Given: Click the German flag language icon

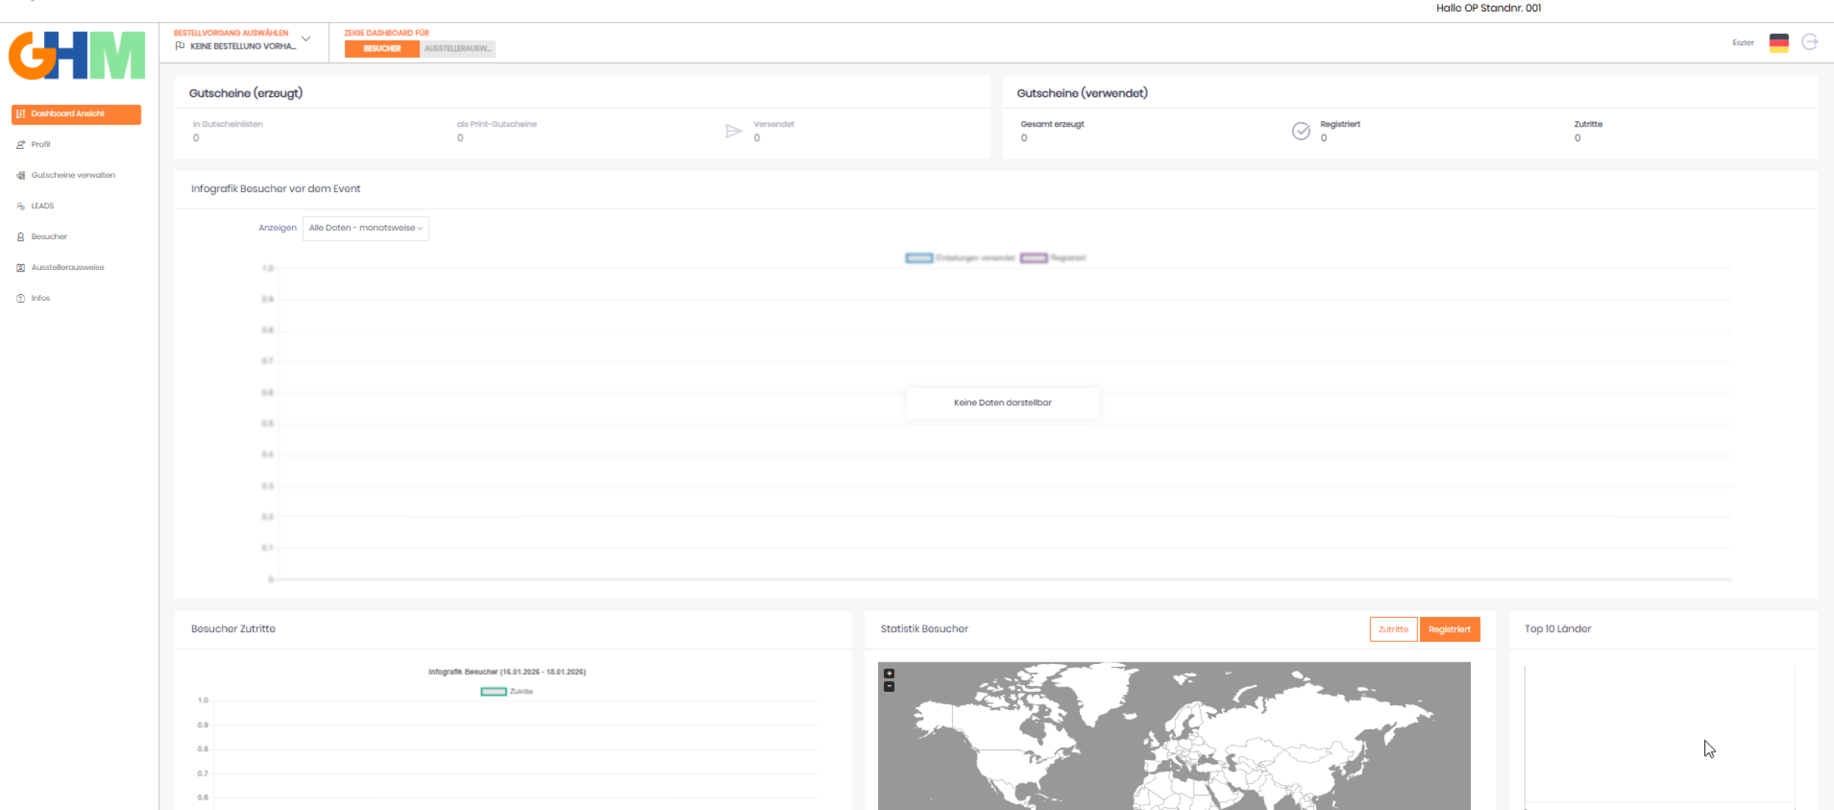Looking at the screenshot, I should coord(1778,43).
